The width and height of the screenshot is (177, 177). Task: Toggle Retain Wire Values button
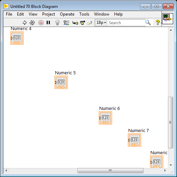[66, 23]
